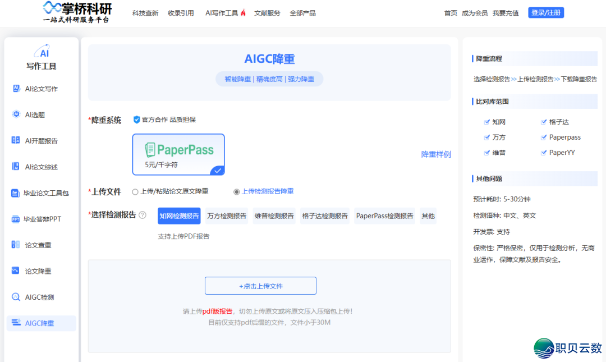The image size is (606, 362).
Task: Open 收录引用 in top navigation
Action: point(181,13)
